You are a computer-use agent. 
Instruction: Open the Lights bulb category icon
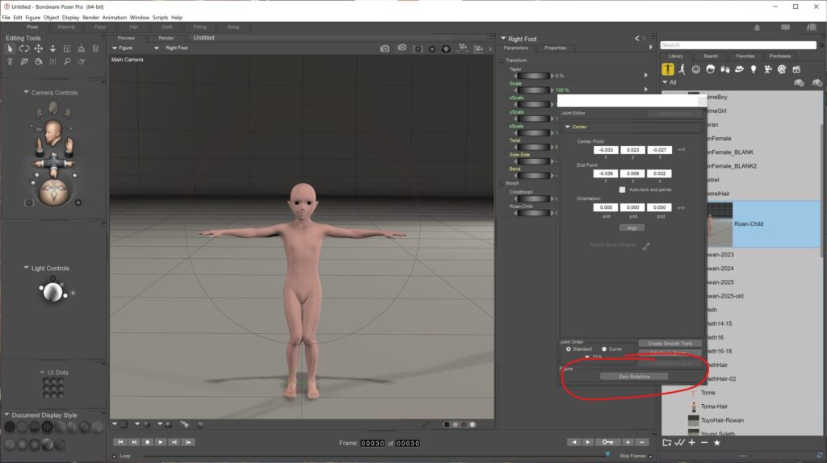(x=754, y=69)
